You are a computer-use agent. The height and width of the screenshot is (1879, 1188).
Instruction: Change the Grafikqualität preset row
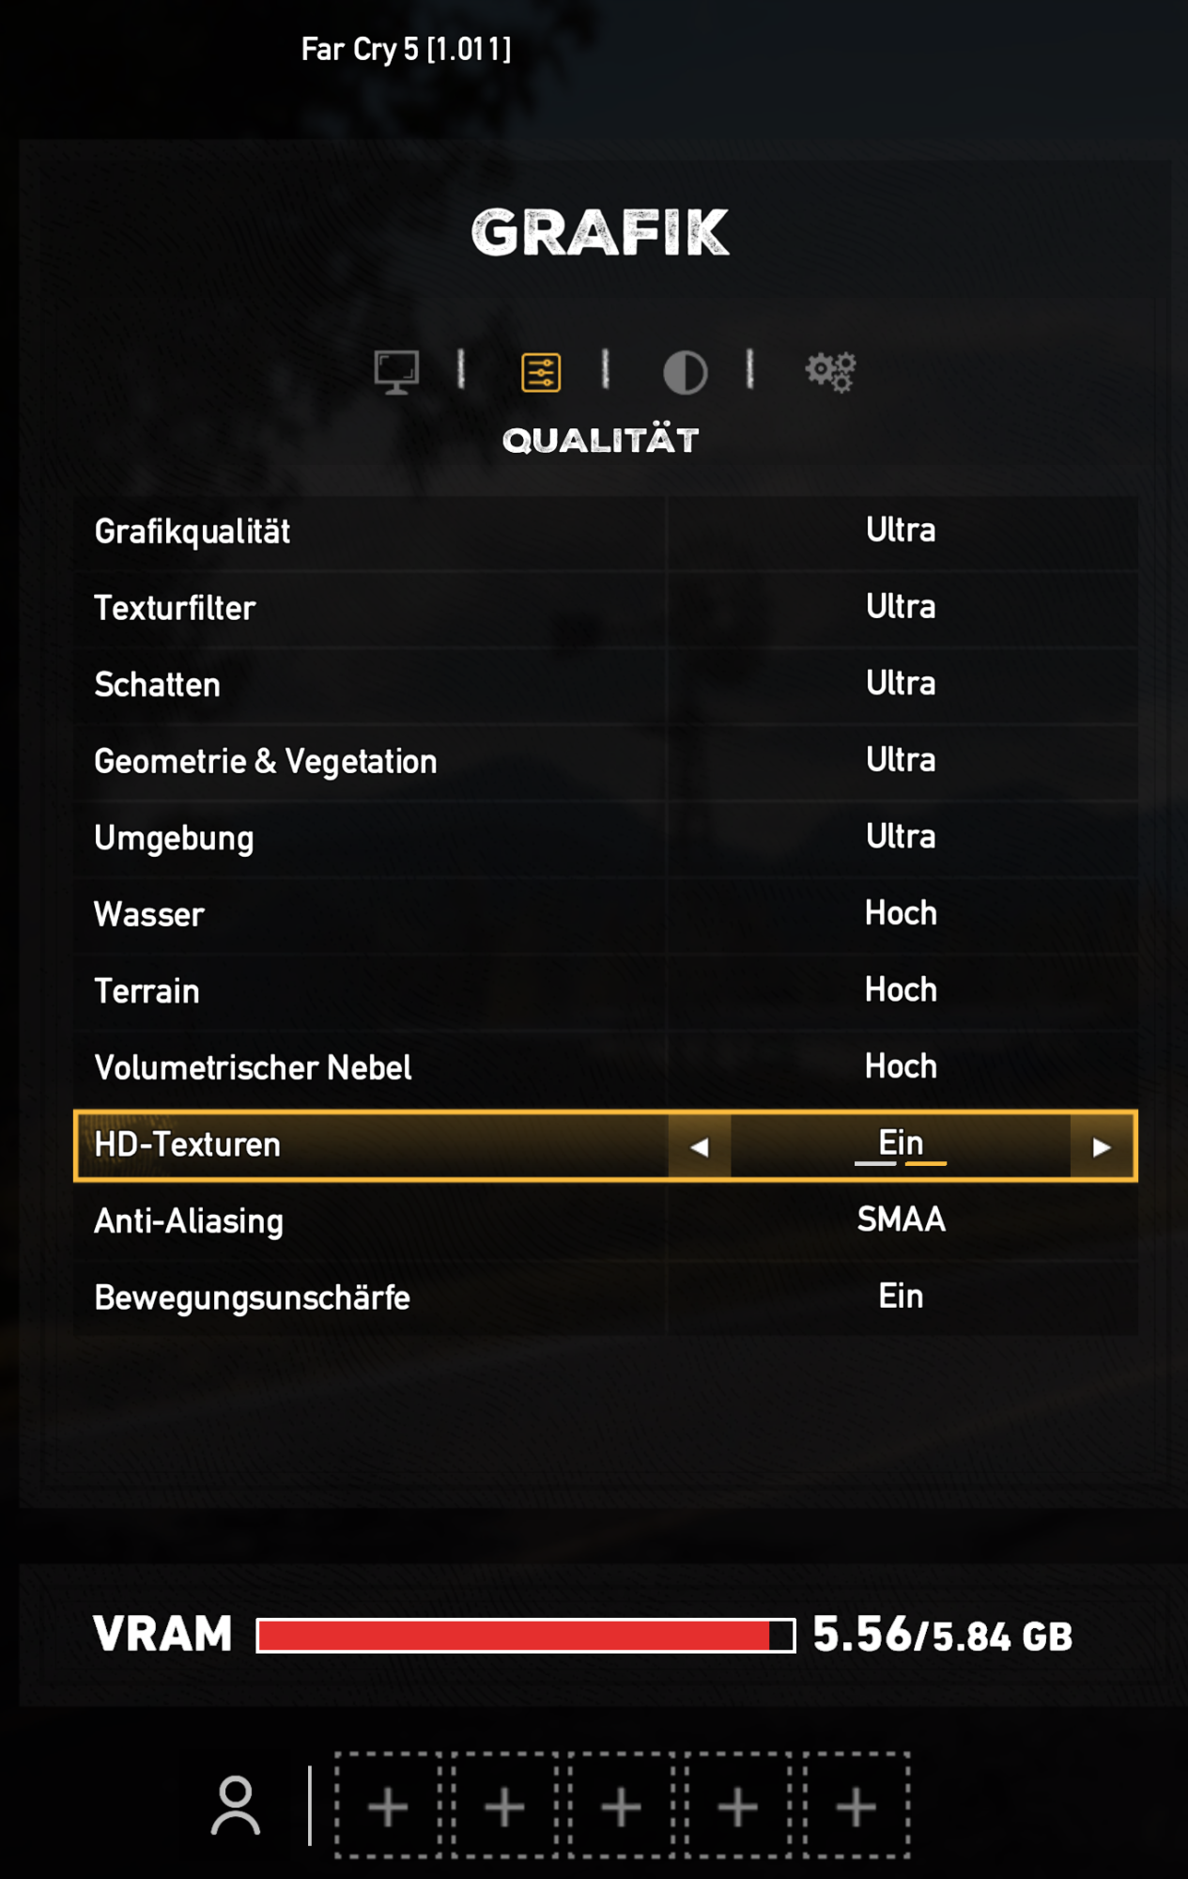click(605, 532)
